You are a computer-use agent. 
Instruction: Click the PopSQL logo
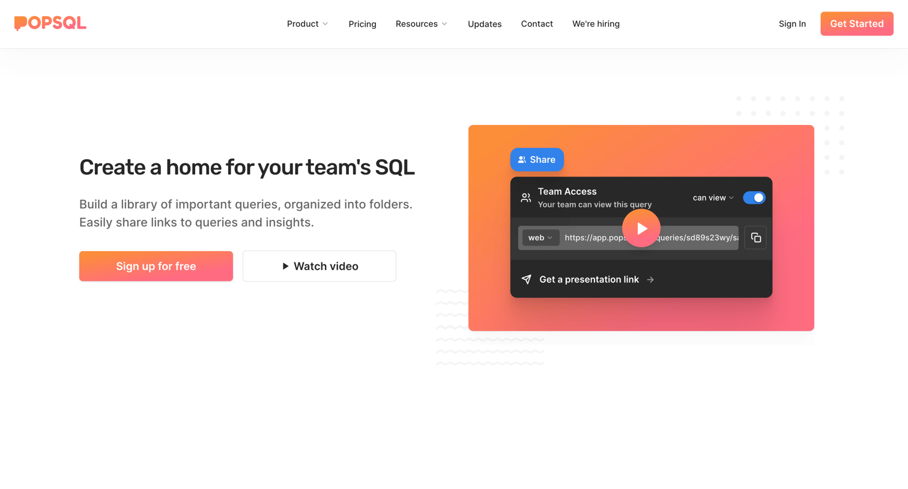click(50, 23)
